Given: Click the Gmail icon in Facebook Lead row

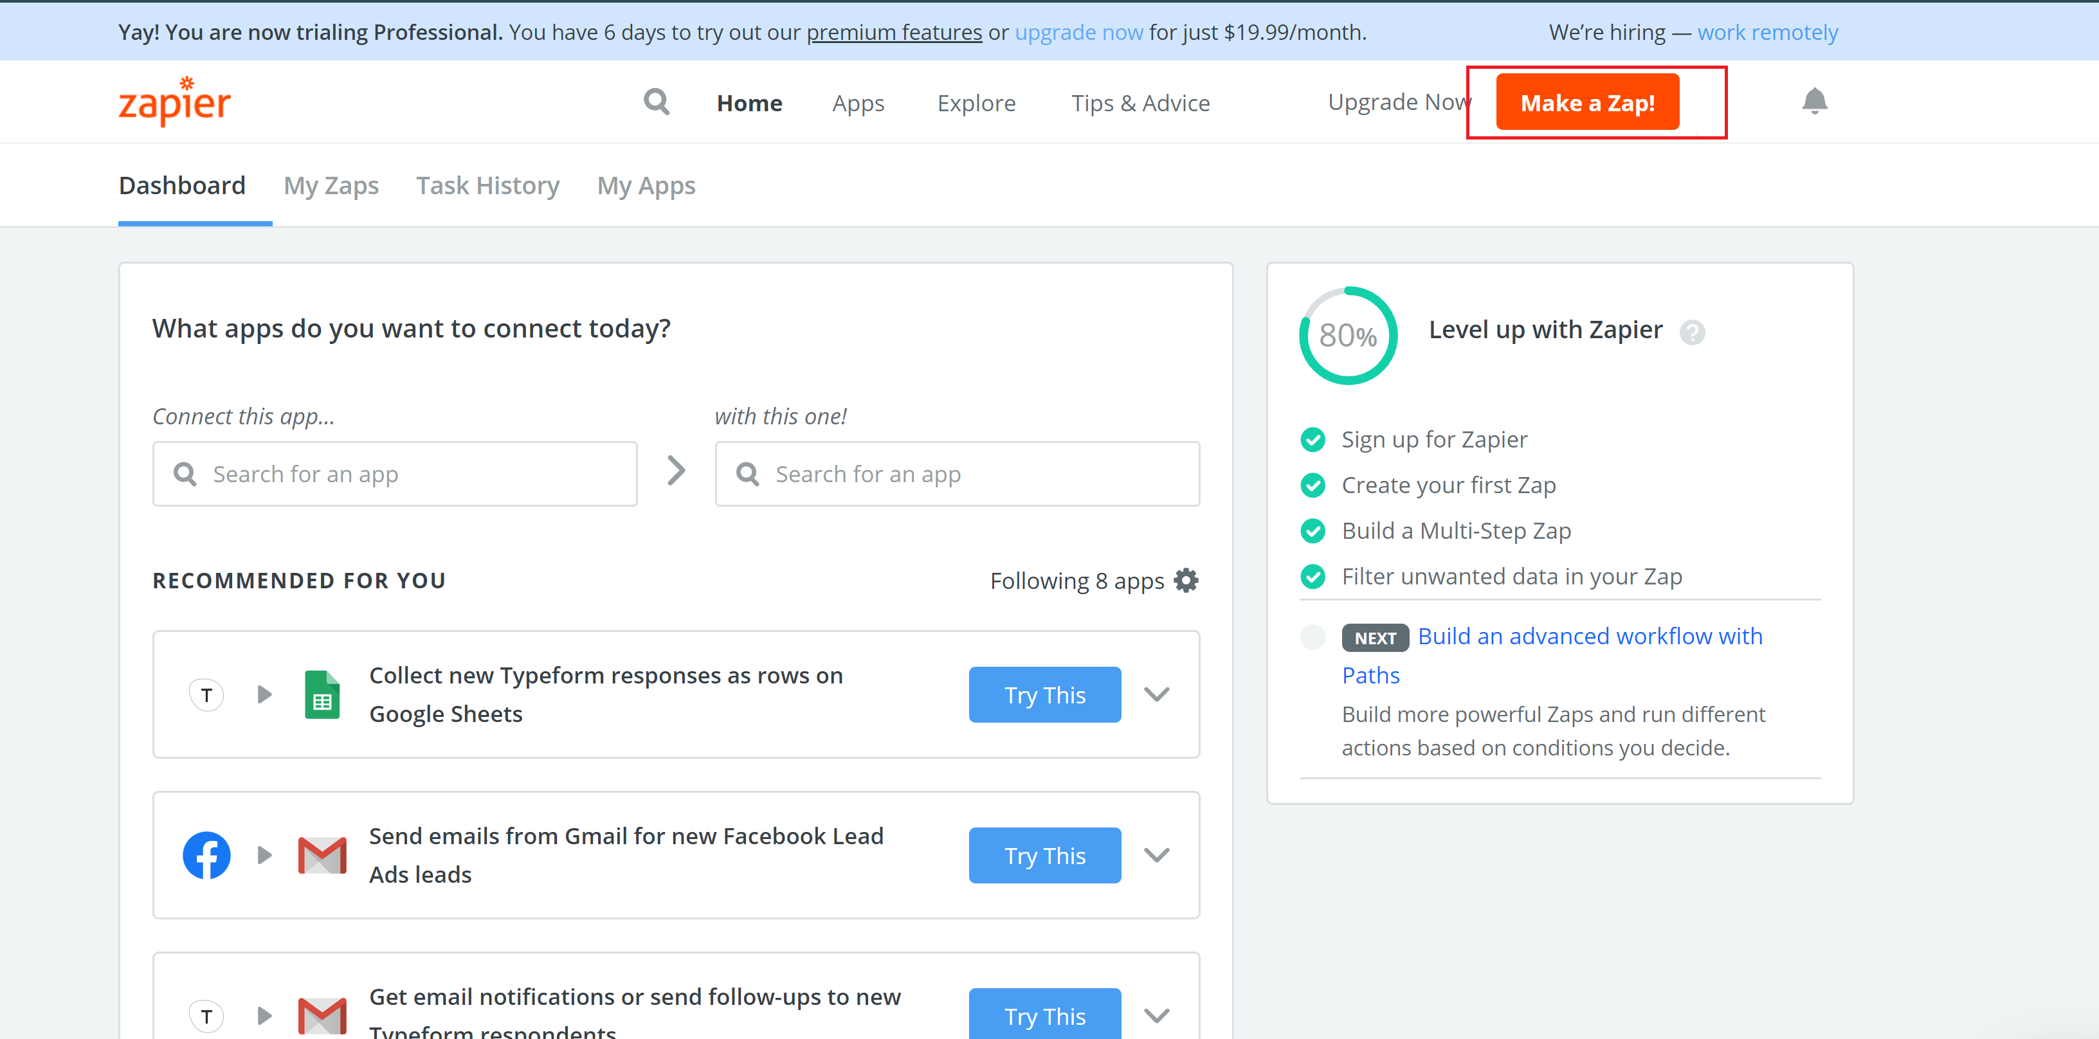Looking at the screenshot, I should (x=322, y=855).
